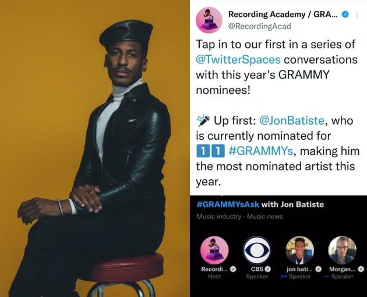
Task: Click the Music news topic label
Action: (264, 217)
